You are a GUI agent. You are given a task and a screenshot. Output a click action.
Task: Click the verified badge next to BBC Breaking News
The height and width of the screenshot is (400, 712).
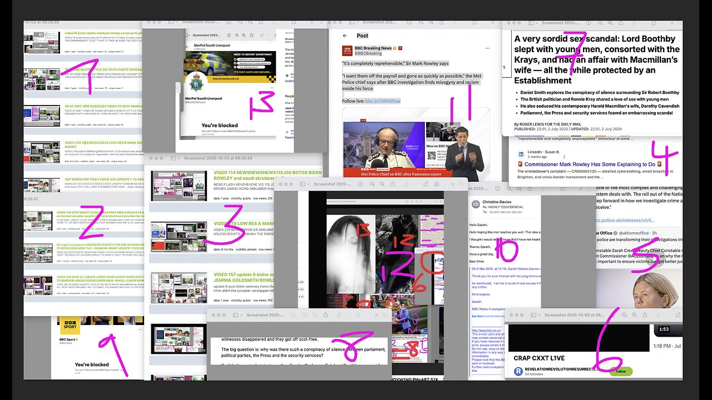[x=394, y=48]
